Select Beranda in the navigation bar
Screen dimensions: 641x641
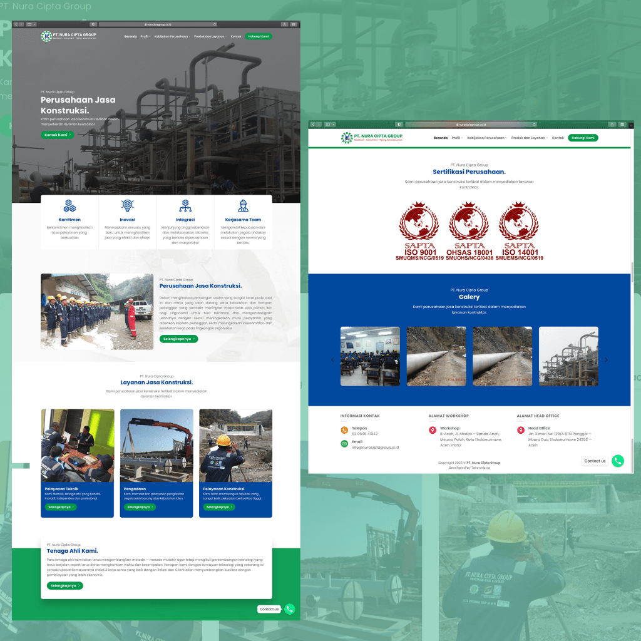click(439, 138)
